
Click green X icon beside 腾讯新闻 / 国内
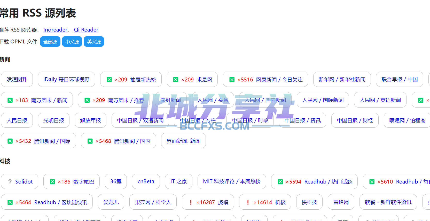[x=90, y=141]
